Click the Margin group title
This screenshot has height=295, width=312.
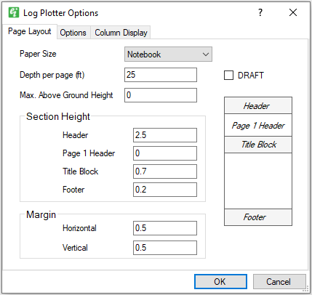[x=41, y=215]
